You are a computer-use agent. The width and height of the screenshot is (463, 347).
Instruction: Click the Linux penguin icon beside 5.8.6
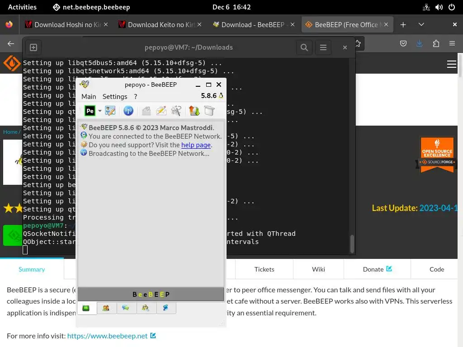pos(221,96)
